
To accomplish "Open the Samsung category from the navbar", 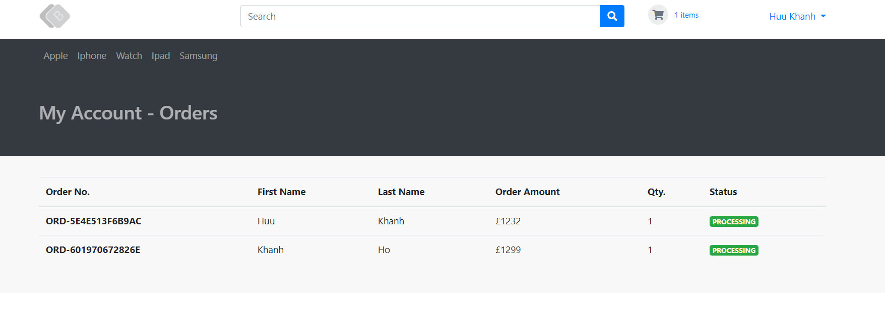I will [x=198, y=55].
